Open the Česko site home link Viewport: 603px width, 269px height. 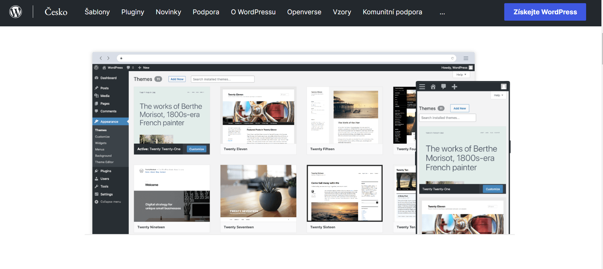pyautogui.click(x=56, y=12)
